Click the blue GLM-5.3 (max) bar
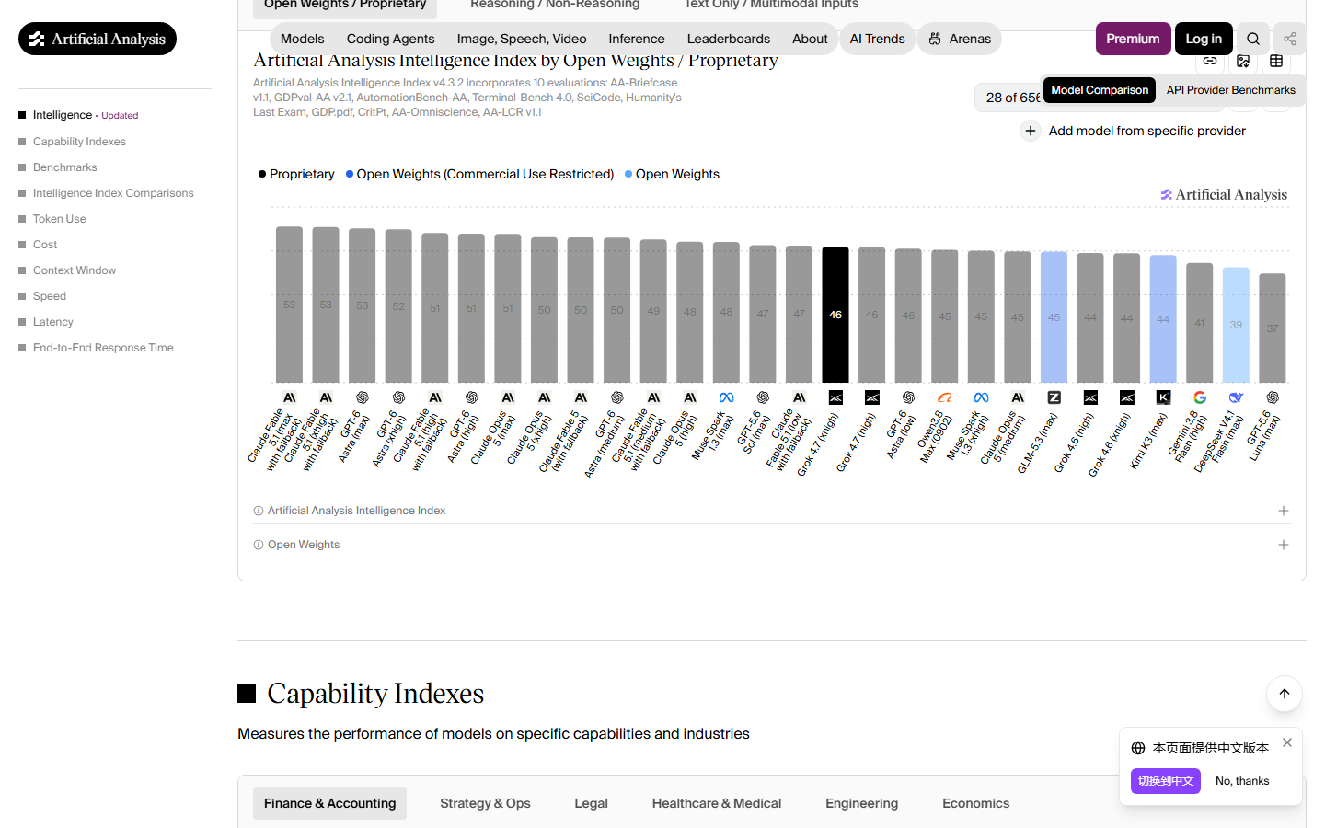The height and width of the screenshot is (828, 1325). pyautogui.click(x=1054, y=317)
